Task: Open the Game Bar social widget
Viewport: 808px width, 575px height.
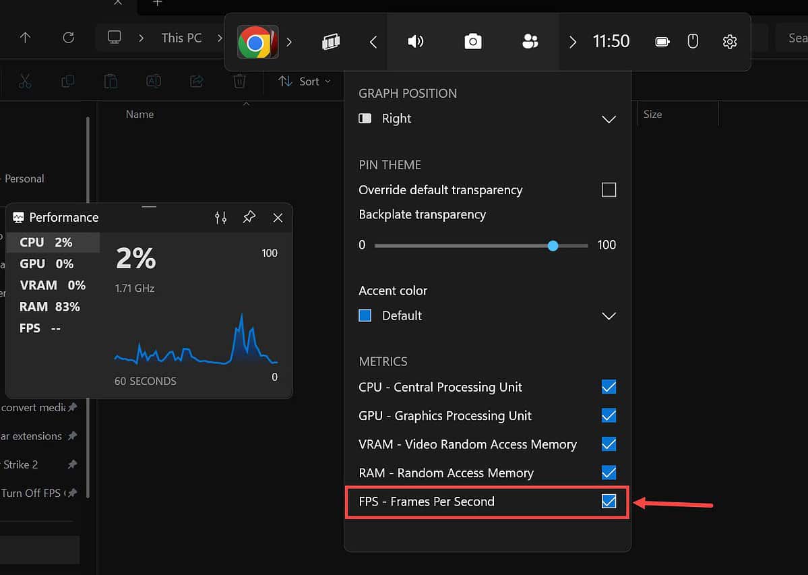Action: tap(530, 41)
